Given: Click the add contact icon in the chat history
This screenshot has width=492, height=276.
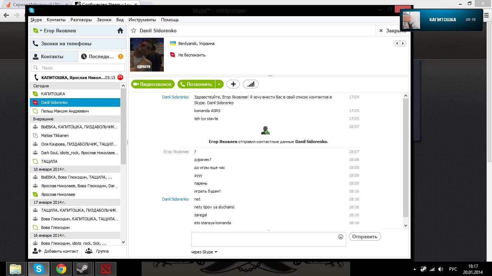Looking at the screenshot, I should tap(266, 130).
